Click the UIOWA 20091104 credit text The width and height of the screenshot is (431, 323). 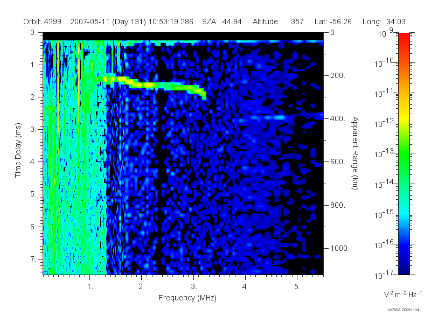coord(403,310)
